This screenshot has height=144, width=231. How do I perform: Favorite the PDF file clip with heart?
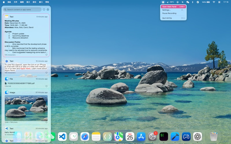pos(46,86)
